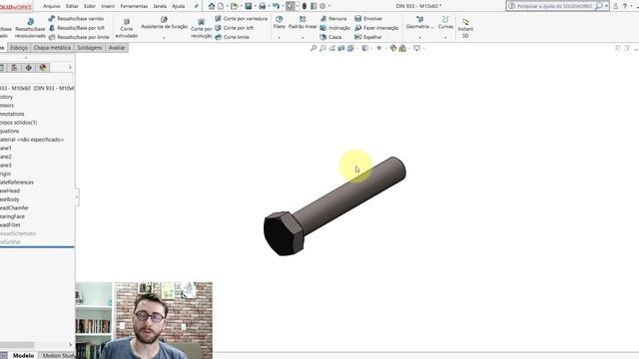The image size is (639, 359).
Task: Click the rebuild traffic light icon
Action: (304, 6)
